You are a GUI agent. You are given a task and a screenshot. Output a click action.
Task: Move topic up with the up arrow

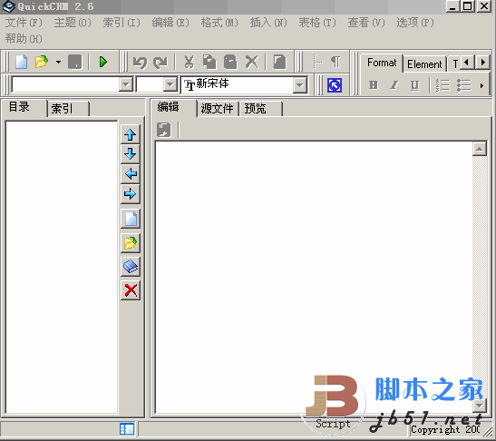tap(131, 134)
